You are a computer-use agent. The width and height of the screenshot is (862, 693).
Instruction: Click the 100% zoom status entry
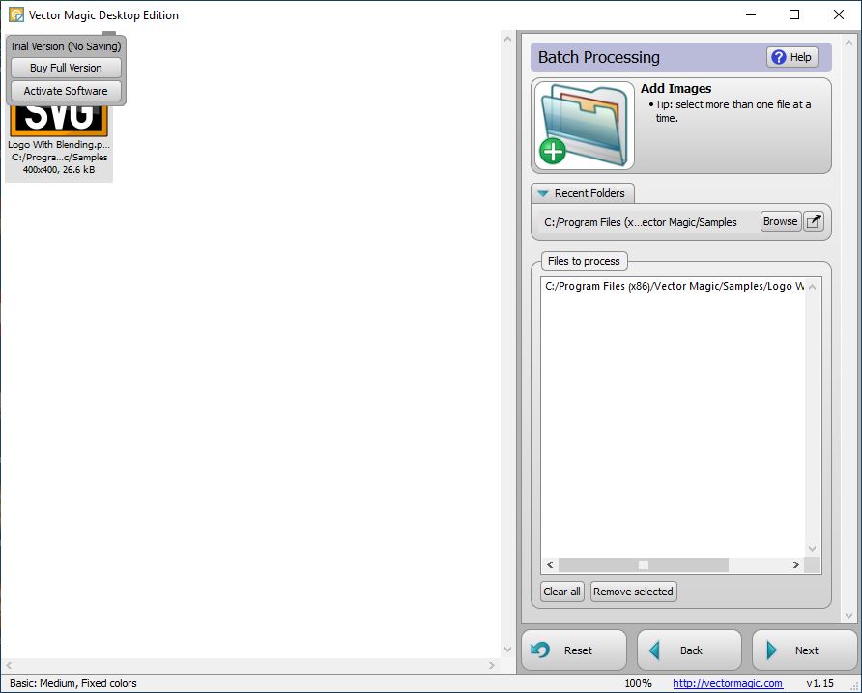pos(638,683)
